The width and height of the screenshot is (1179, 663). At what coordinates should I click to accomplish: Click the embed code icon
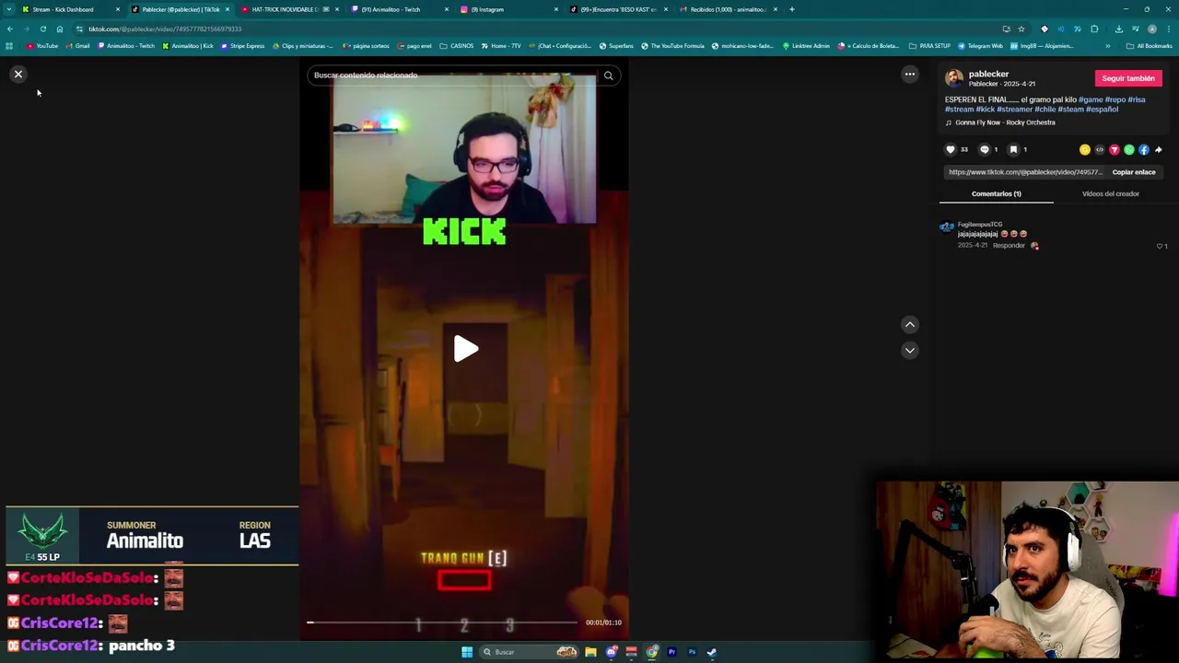(x=1100, y=149)
